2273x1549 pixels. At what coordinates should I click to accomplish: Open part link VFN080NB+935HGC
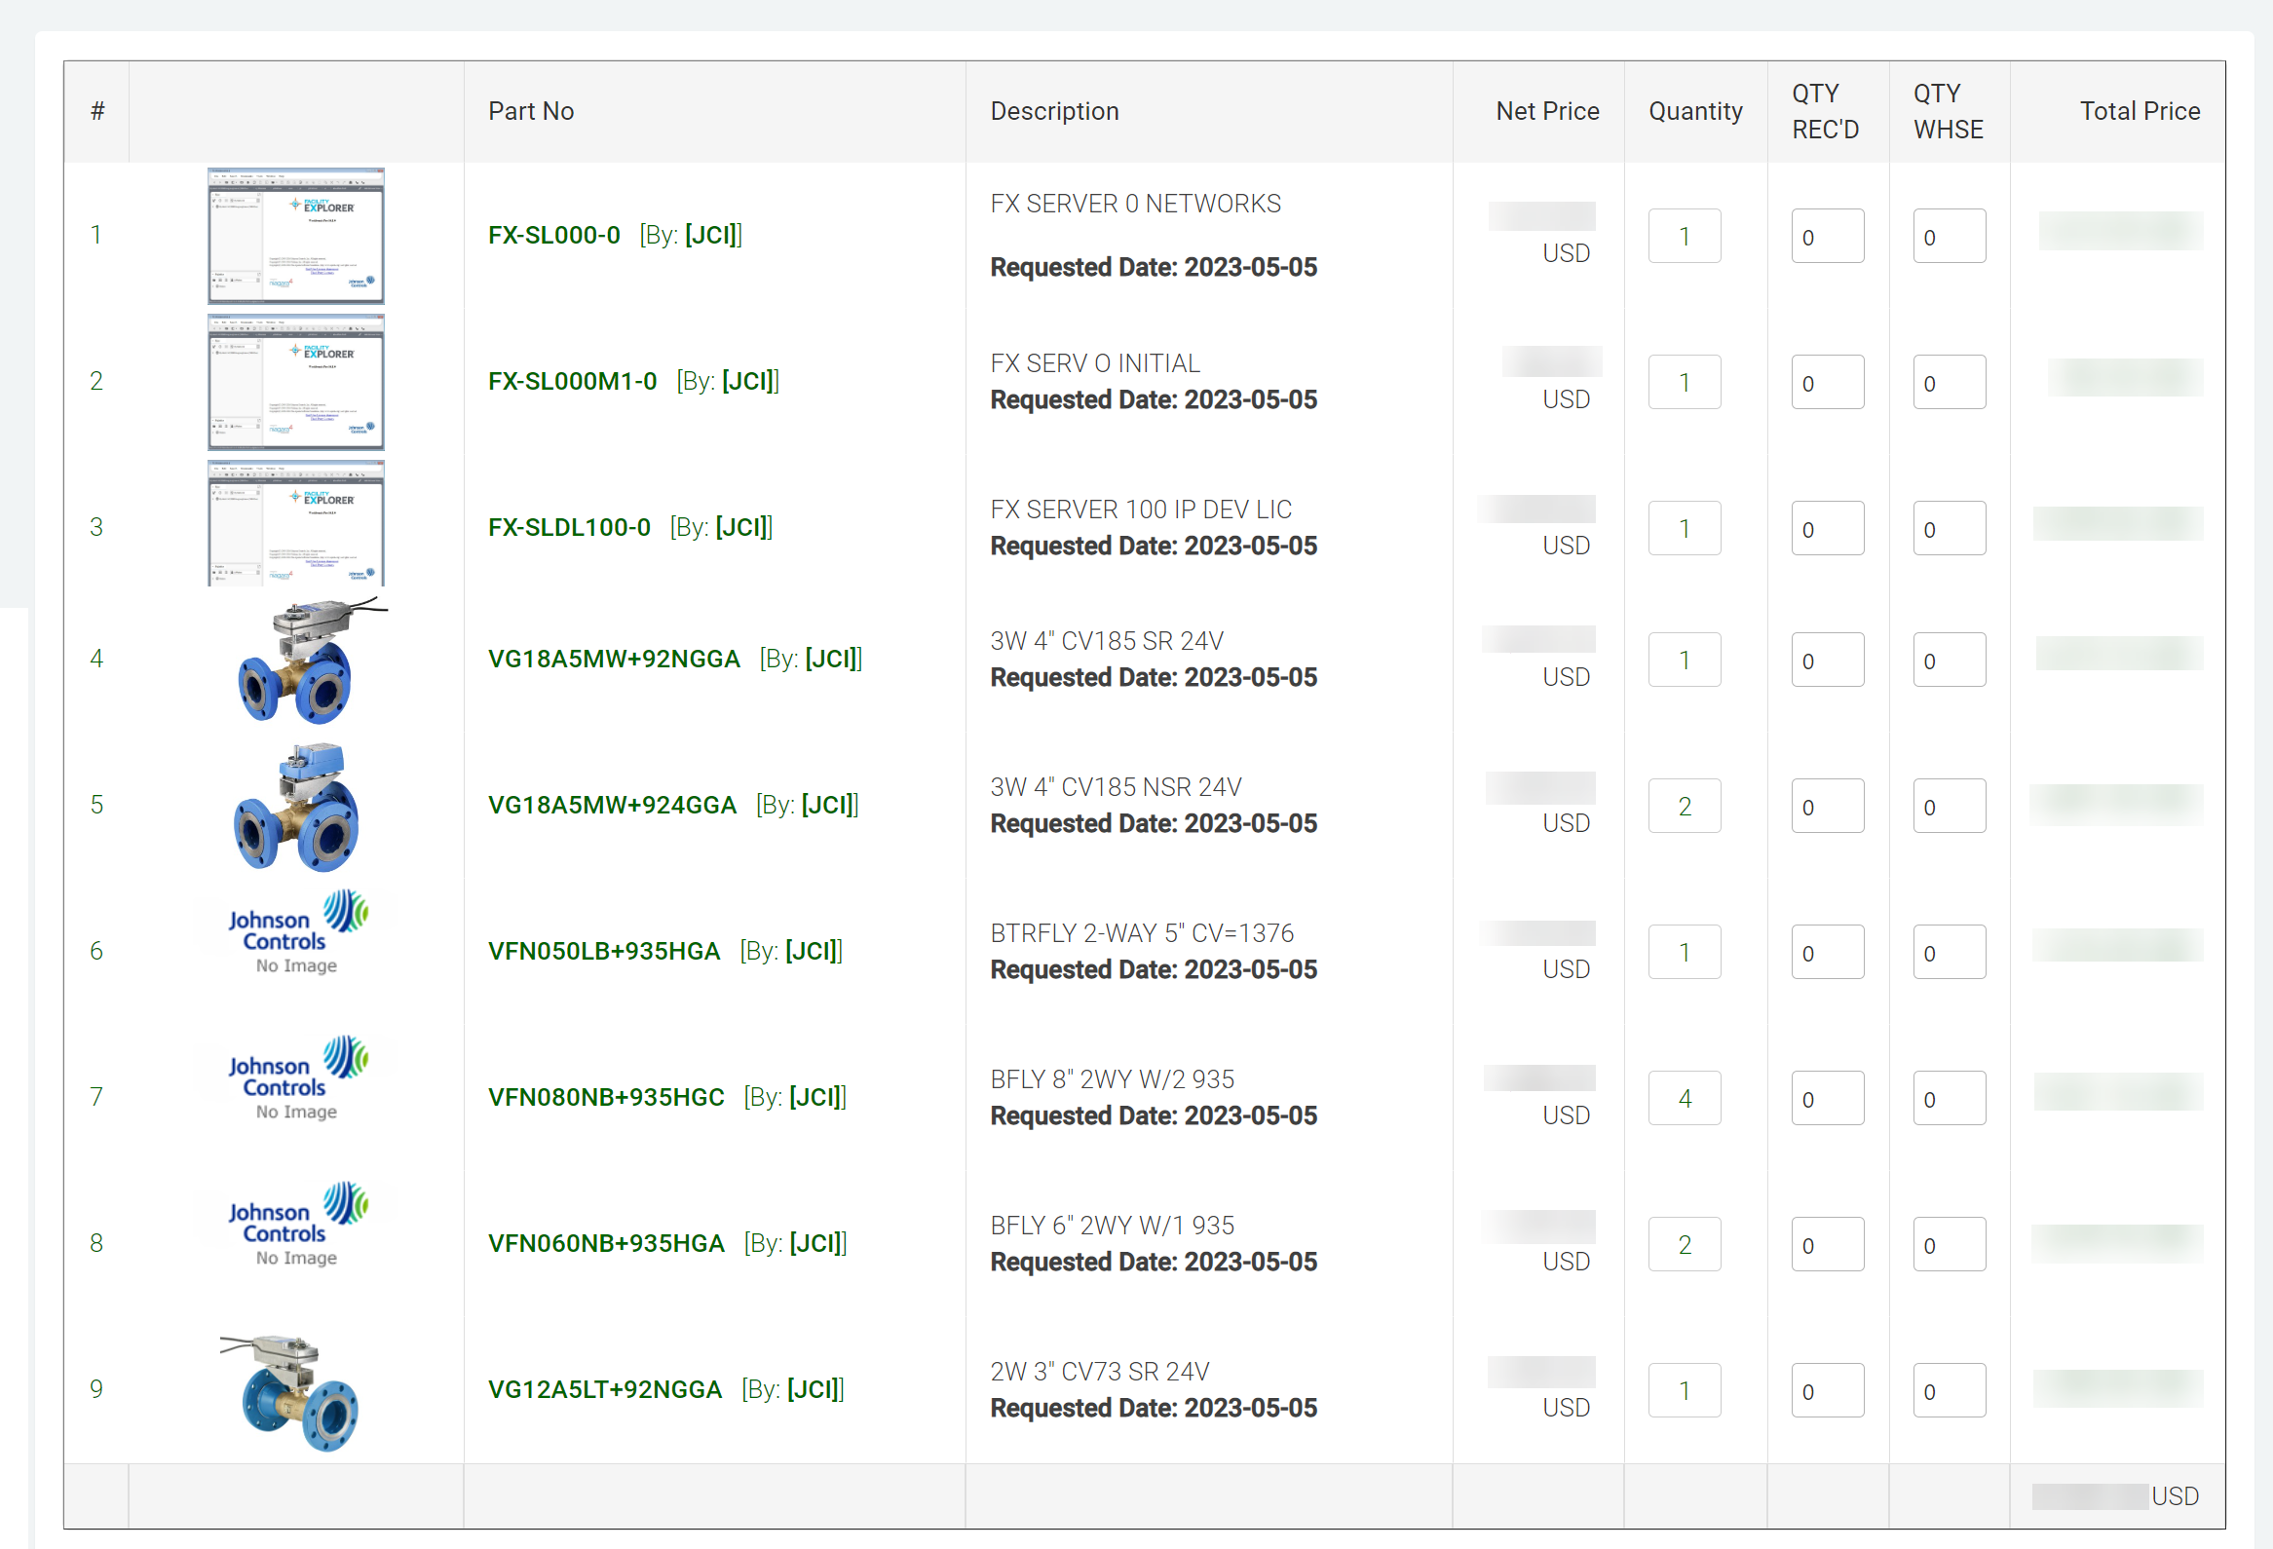(605, 1097)
